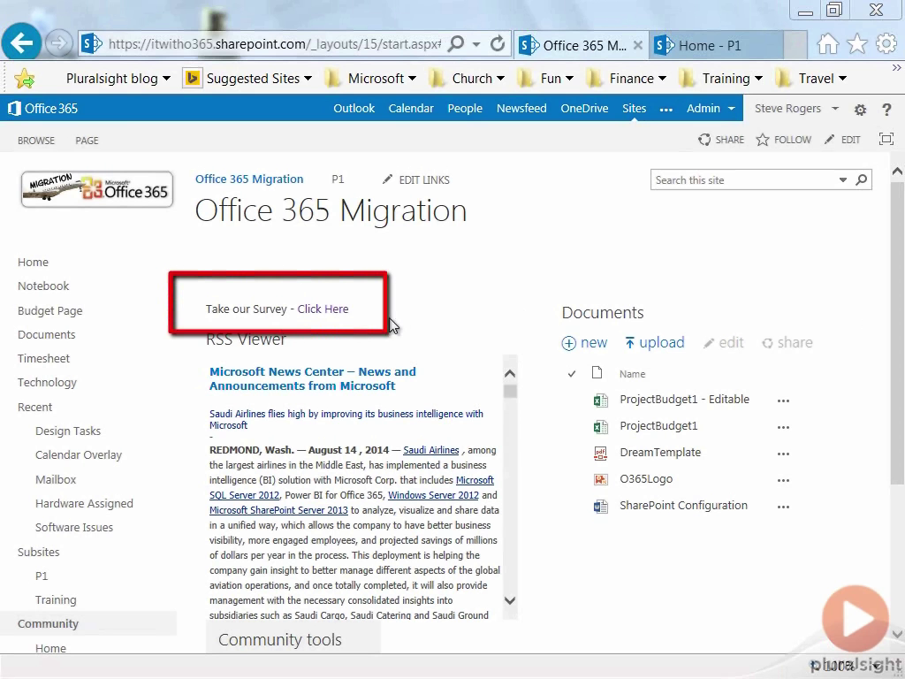This screenshot has width=905, height=679.
Task: Click the browser address bar URL
Action: click(274, 44)
